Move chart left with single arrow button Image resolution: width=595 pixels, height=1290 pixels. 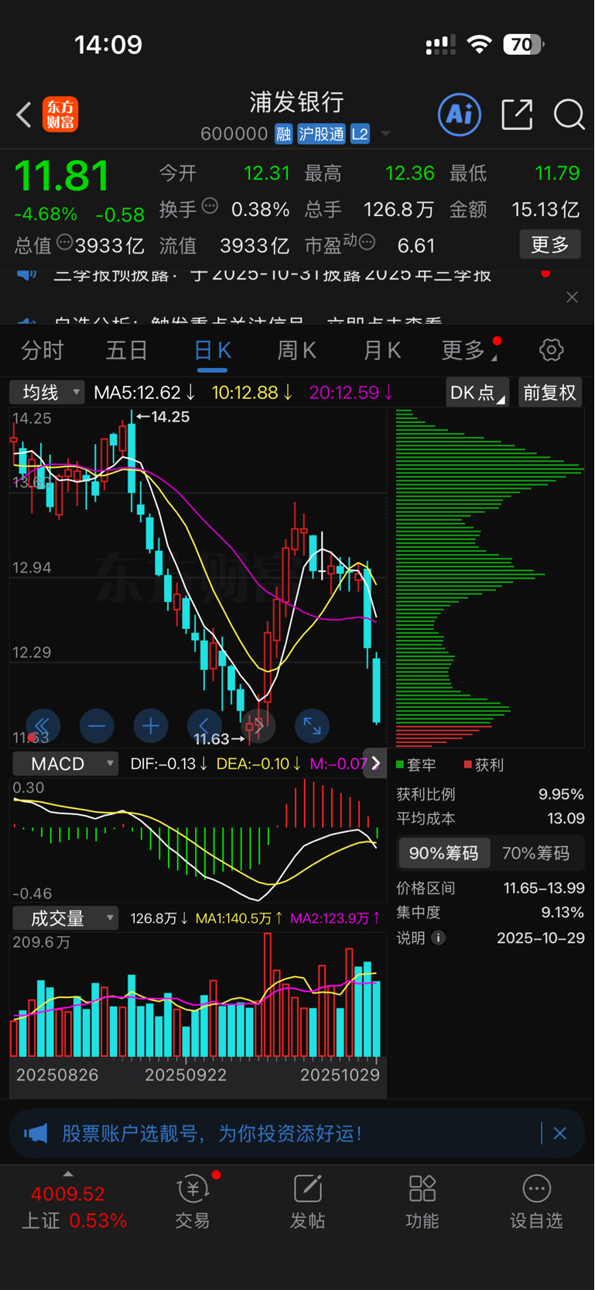(204, 726)
